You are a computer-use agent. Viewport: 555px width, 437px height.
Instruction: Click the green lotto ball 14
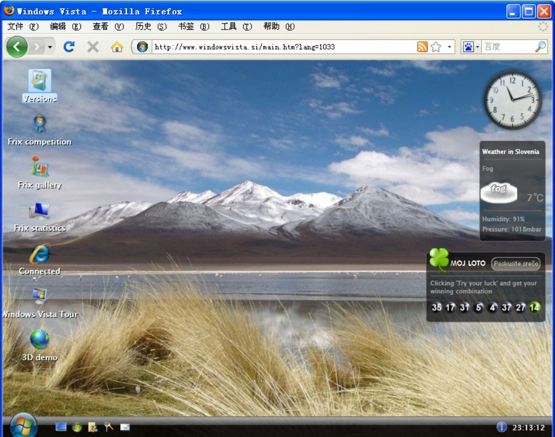coord(534,307)
